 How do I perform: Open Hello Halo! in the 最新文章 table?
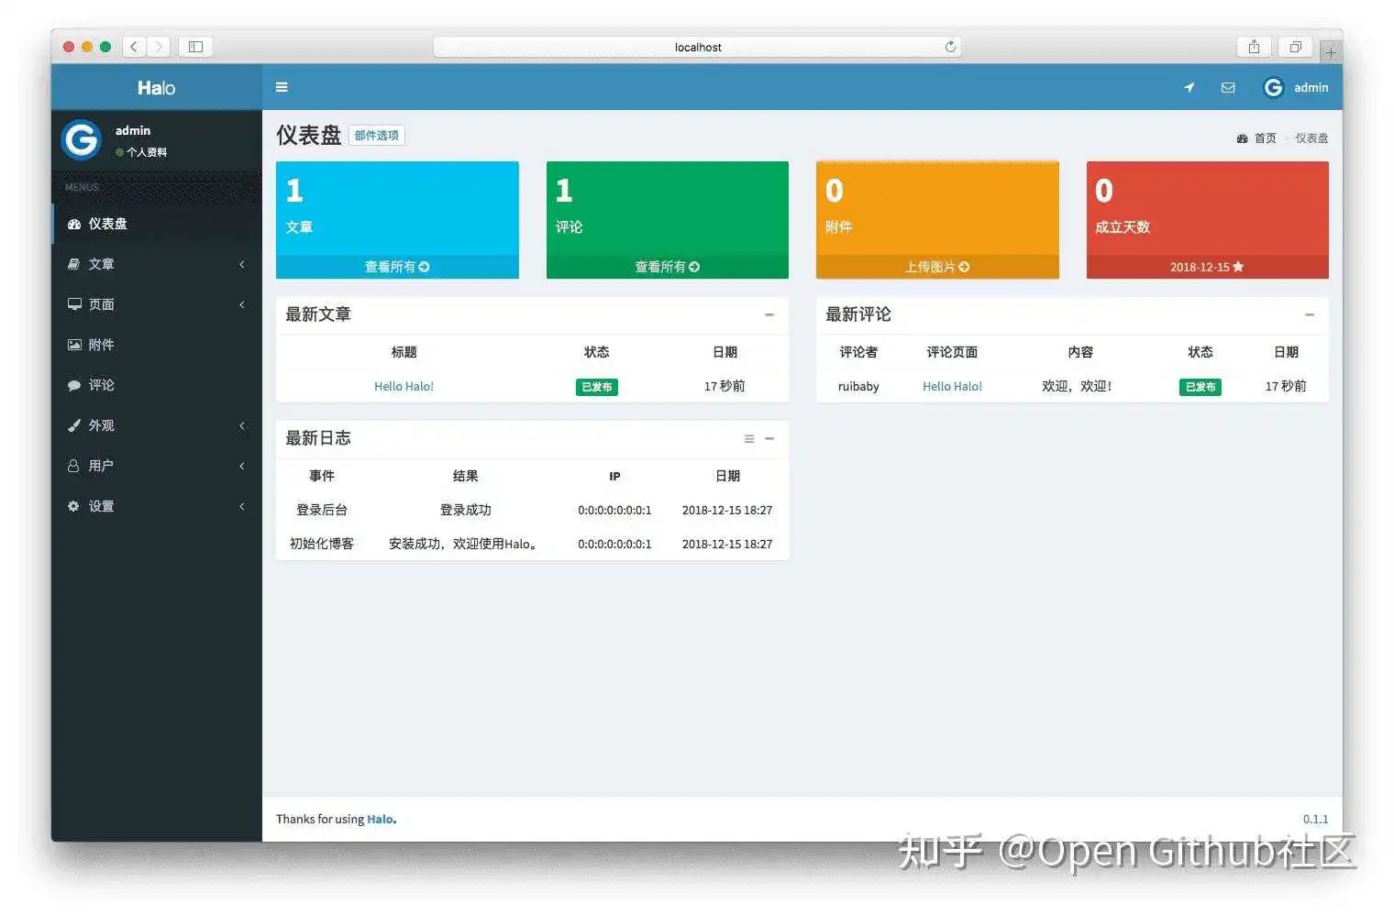tap(404, 387)
